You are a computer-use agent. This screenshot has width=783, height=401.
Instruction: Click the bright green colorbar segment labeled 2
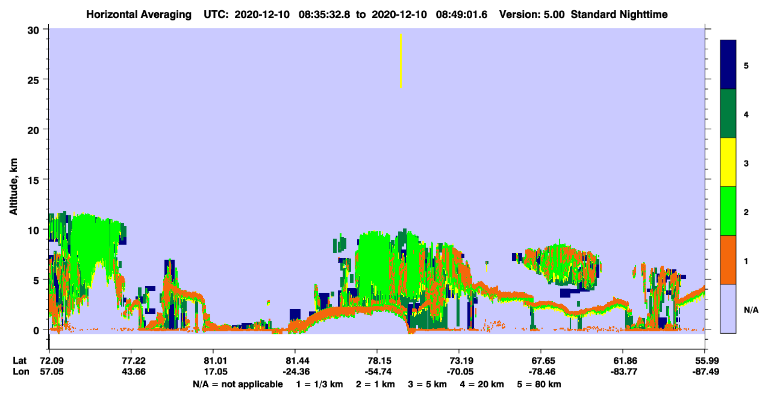728,211
